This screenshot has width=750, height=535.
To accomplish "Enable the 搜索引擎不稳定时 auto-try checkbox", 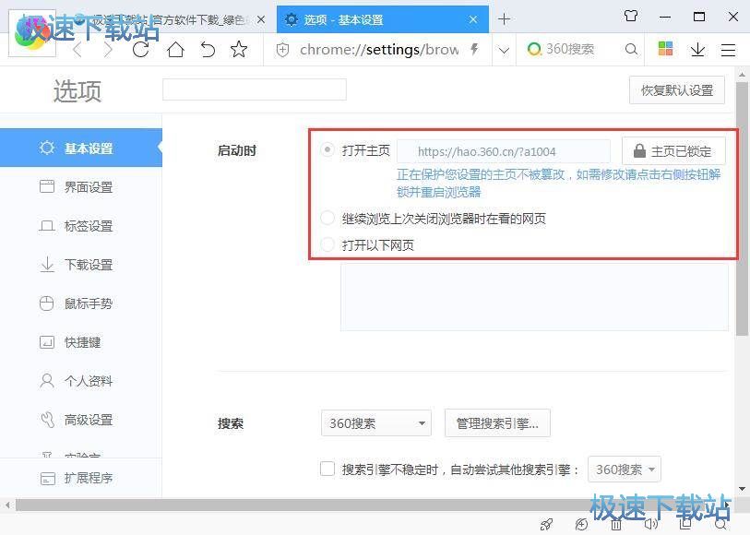I will click(x=327, y=469).
